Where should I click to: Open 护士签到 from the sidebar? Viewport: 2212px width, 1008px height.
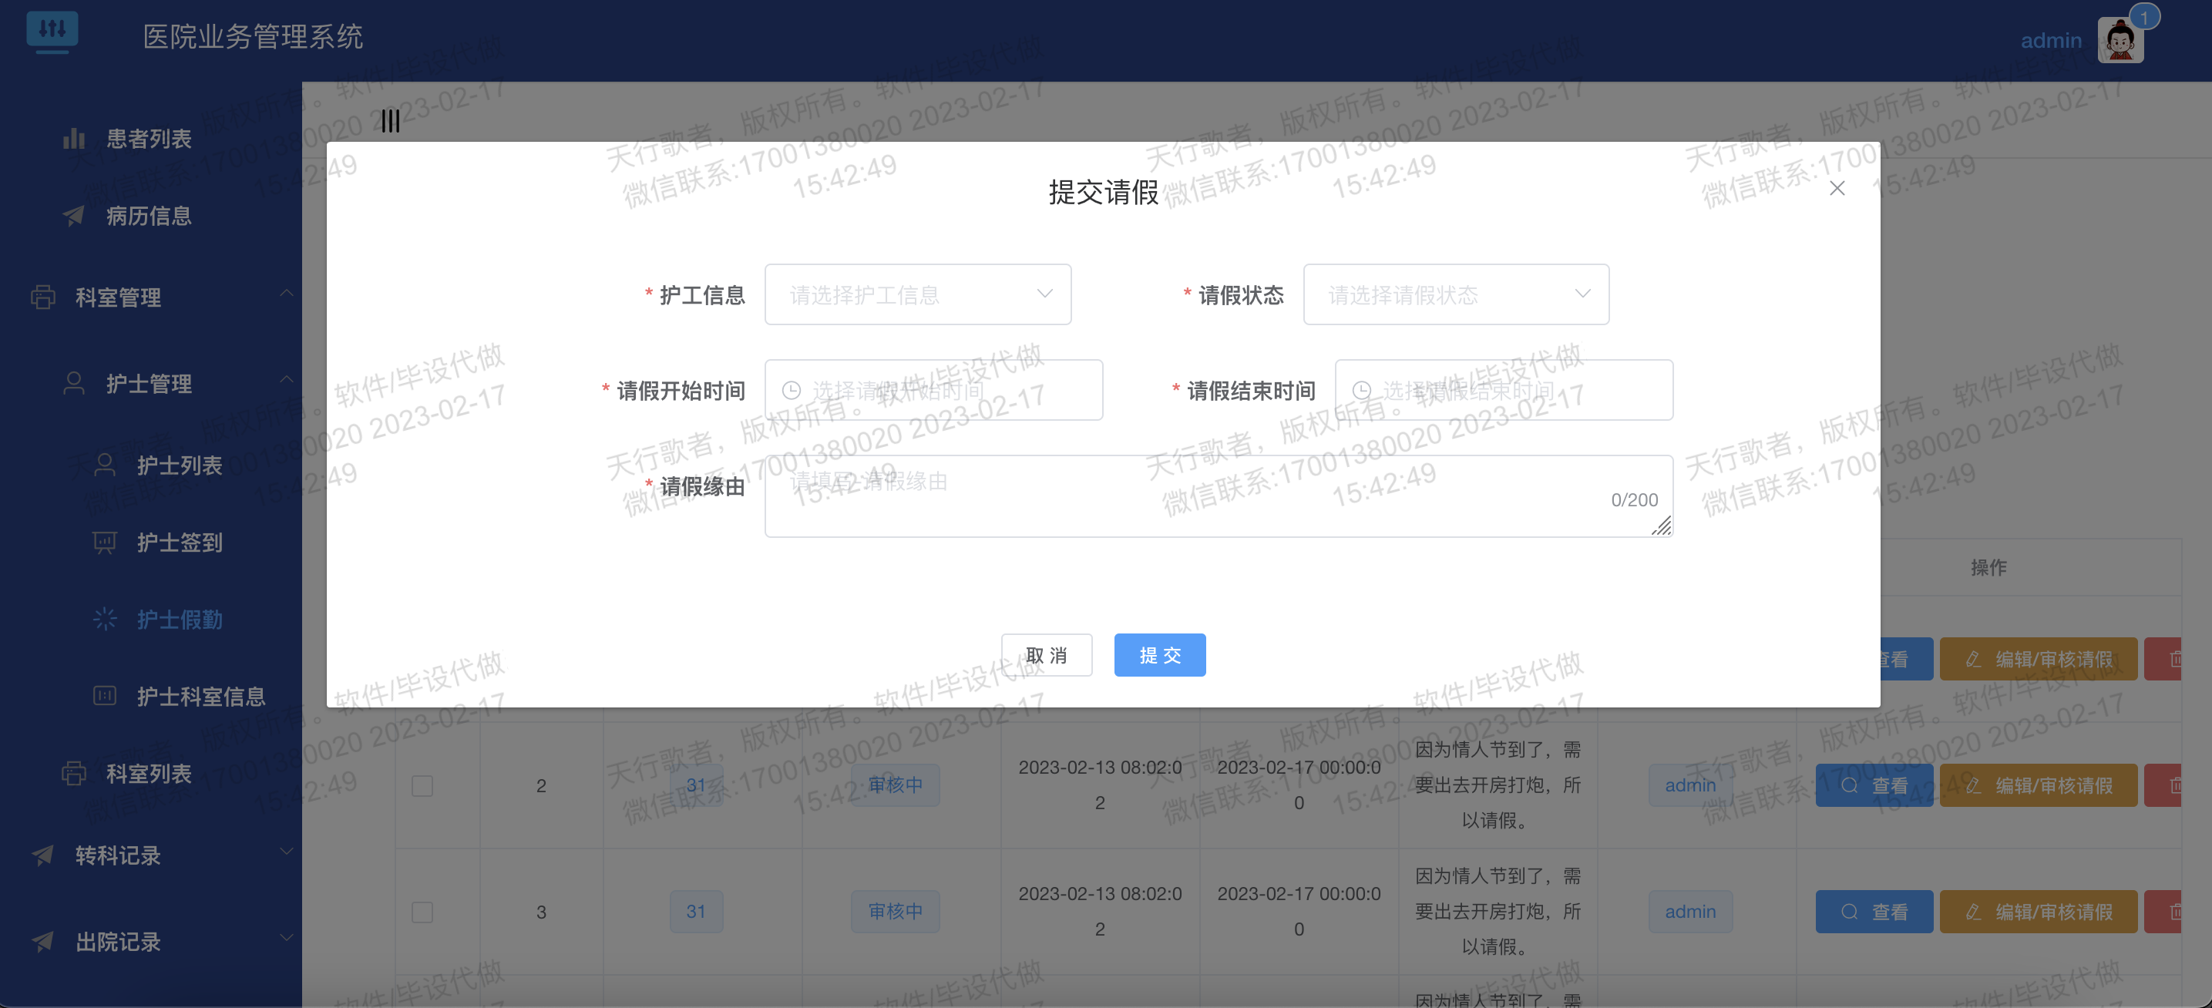(104, 542)
